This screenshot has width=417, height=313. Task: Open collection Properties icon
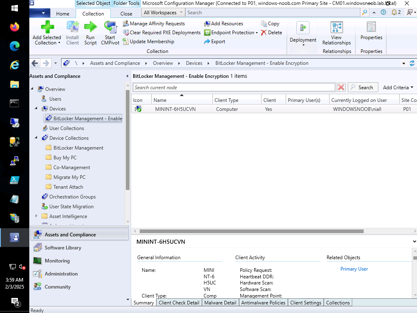click(371, 27)
